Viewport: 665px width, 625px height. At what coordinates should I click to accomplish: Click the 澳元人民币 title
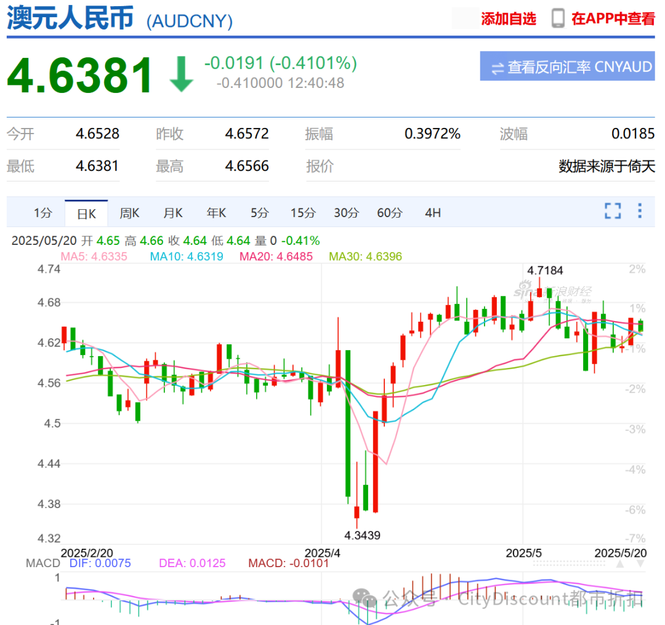coord(70,18)
